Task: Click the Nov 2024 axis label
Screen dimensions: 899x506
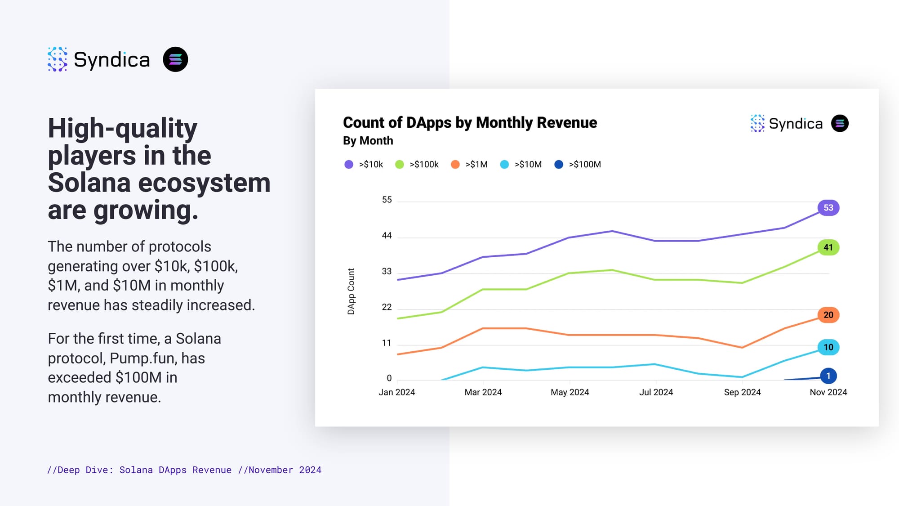Action: [828, 392]
